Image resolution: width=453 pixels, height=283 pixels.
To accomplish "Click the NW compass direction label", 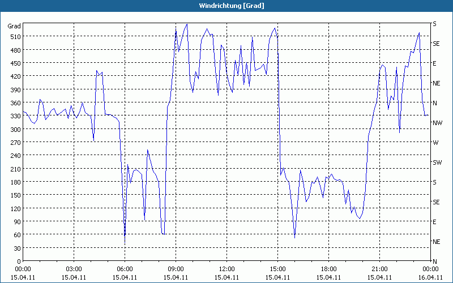I will click(437, 123).
